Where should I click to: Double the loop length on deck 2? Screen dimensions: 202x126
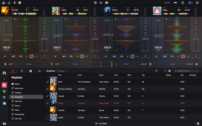pyautogui.click(x=137, y=56)
